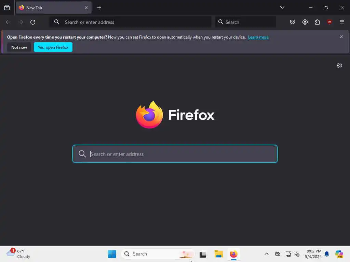This screenshot has width=350, height=262.
Task: Click the muted volume tray icon
Action: point(297,254)
